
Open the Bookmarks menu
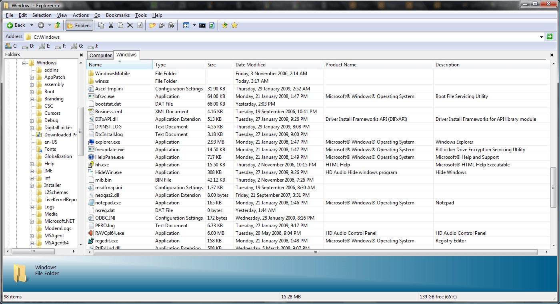(118, 15)
